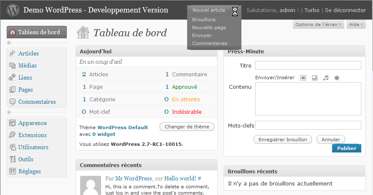
Task: Choose Brouillons from the dropdown menu
Action: pos(204,20)
